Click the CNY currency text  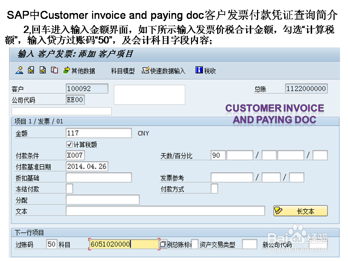[144, 133]
